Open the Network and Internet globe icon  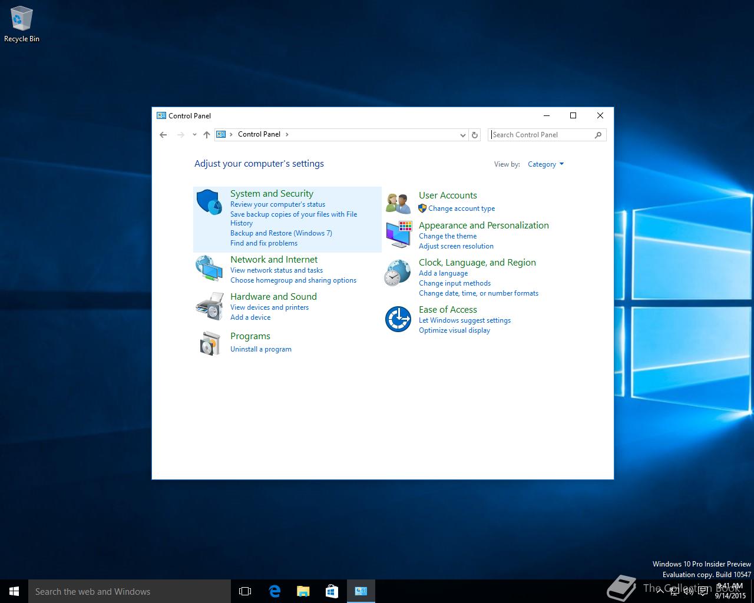tap(209, 269)
